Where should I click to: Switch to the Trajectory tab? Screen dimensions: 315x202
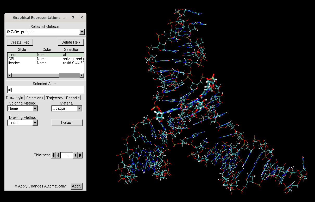tap(55, 98)
